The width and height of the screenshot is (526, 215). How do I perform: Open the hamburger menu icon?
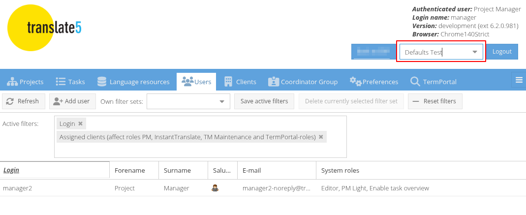[x=519, y=80]
